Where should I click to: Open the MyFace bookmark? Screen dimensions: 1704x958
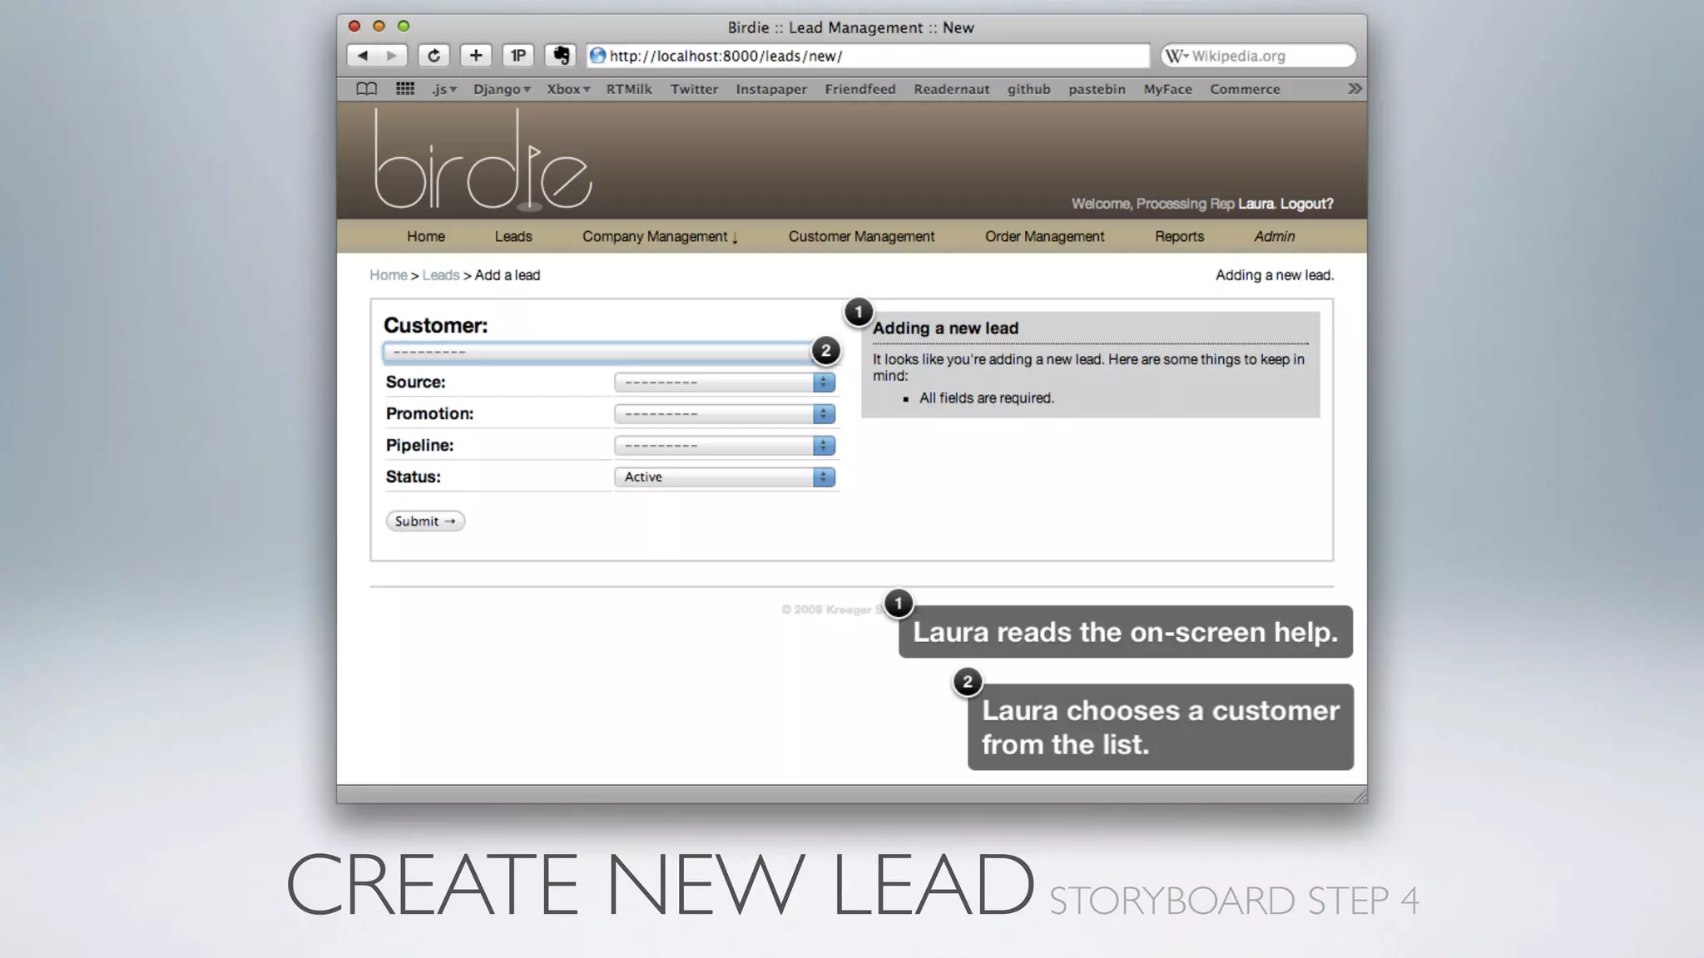pyautogui.click(x=1167, y=89)
